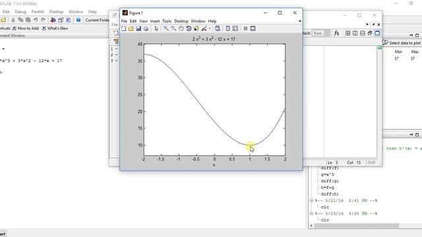Image resolution: width=422 pixels, height=237 pixels.
Task: Float editor documents cascade icon
Action: pos(370,33)
